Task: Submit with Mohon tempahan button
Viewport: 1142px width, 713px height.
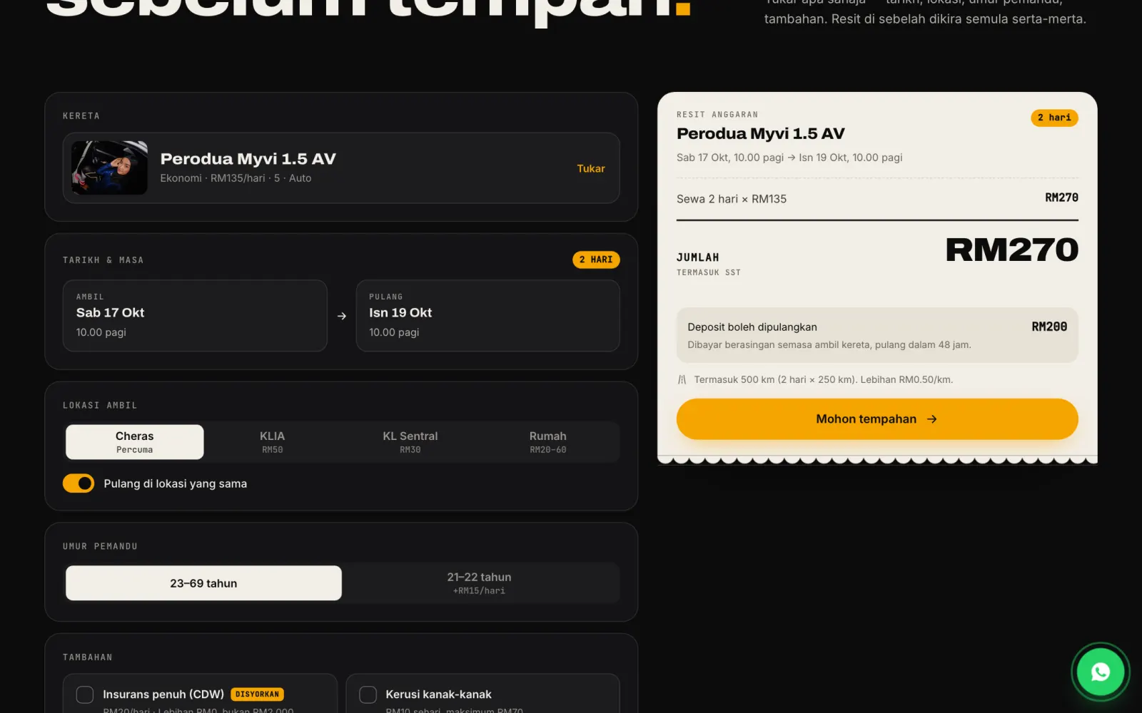Action: click(877, 419)
